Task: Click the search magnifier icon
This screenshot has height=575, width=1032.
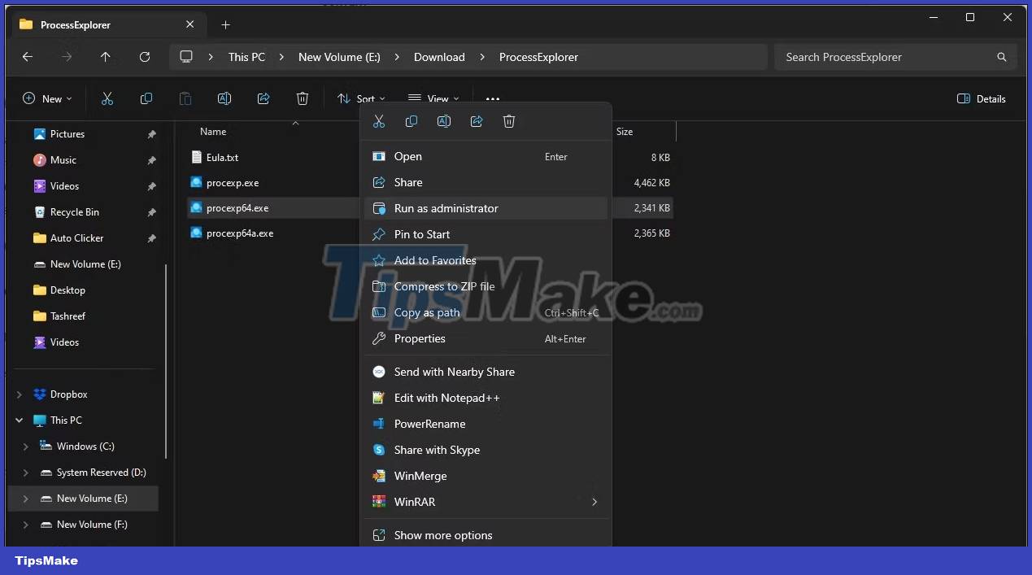Action: tap(1002, 57)
